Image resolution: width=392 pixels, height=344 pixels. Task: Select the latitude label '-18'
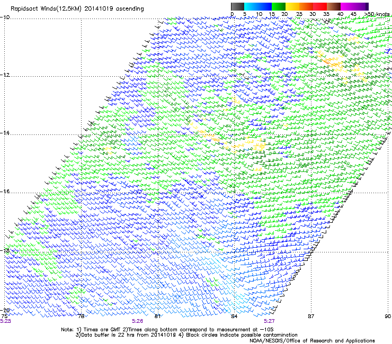pos(5,250)
